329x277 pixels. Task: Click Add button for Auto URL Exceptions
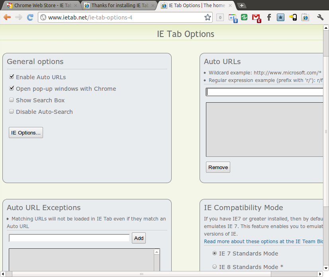pos(139,238)
